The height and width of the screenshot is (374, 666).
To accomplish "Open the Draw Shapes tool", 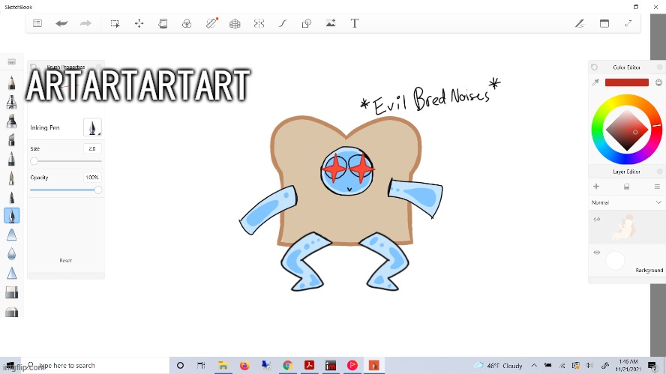I will [x=307, y=23].
